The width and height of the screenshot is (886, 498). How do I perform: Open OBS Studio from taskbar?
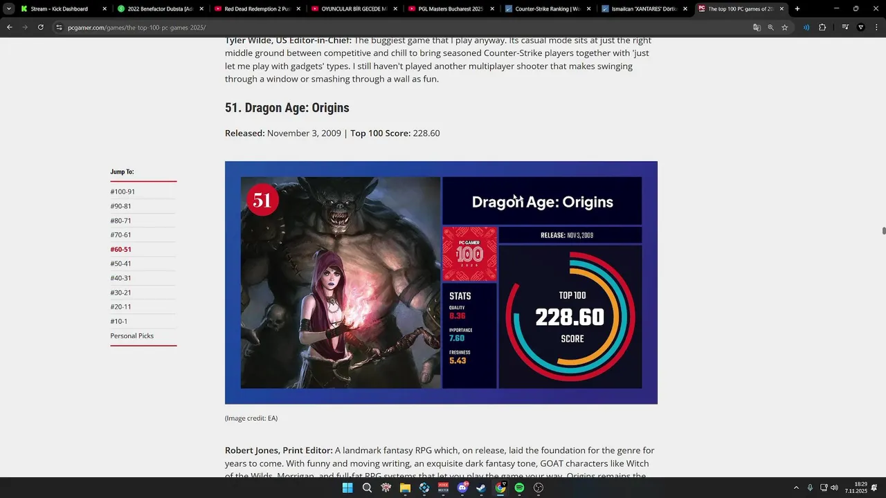(539, 488)
